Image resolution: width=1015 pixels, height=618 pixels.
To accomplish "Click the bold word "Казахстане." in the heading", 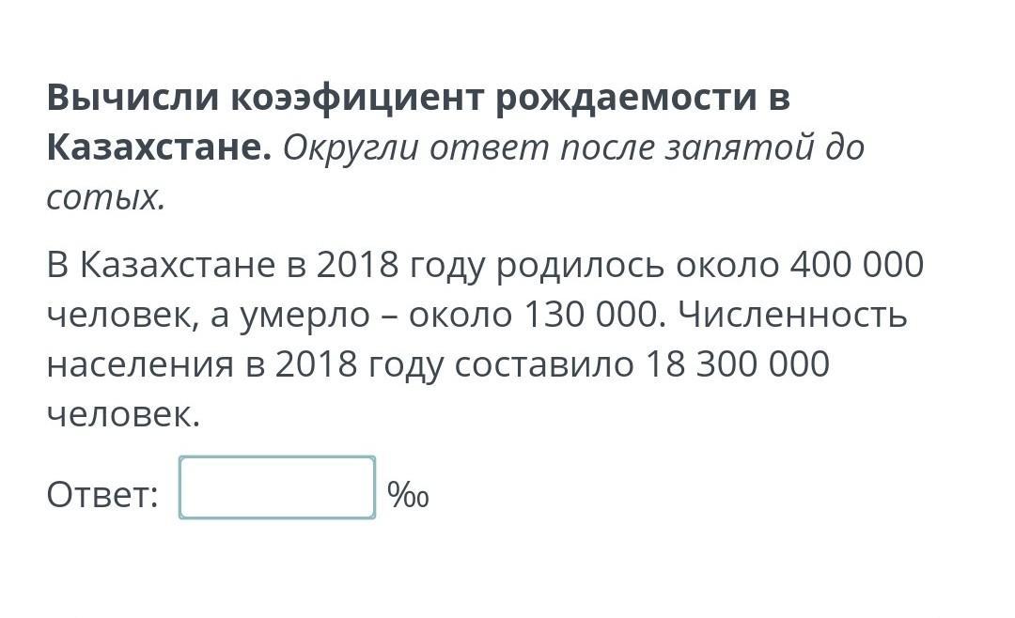I will click(159, 147).
